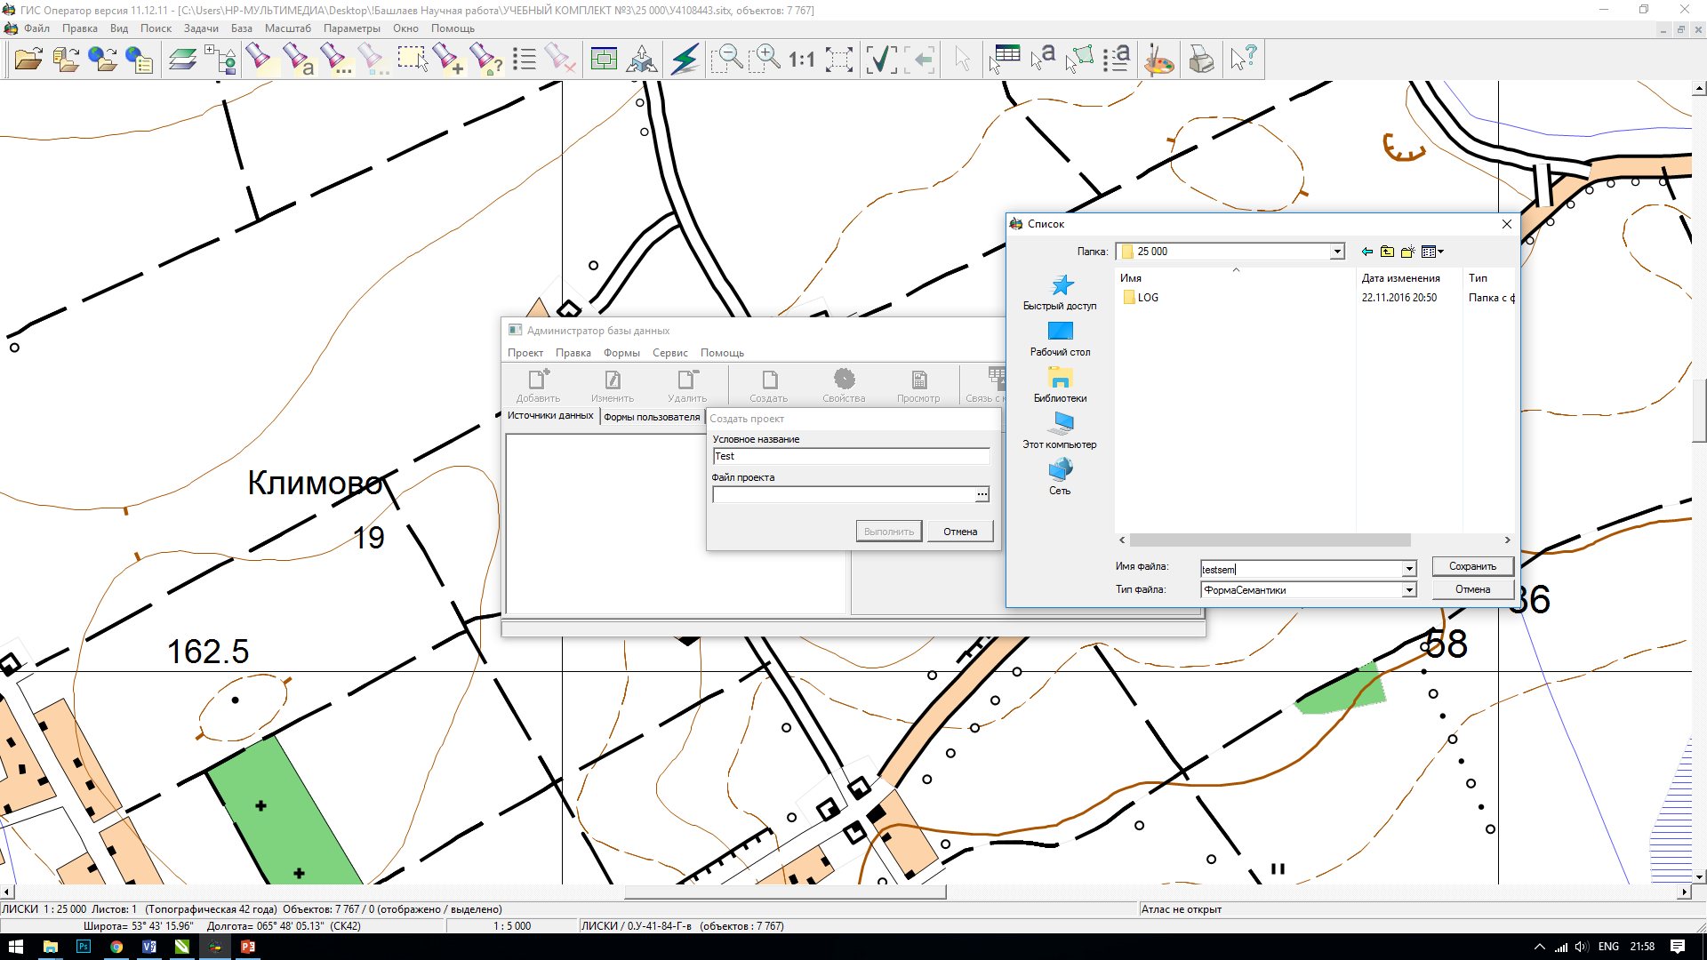Screen dimensions: 1707x960
Task: Click the cursor question help icon
Action: tap(1243, 60)
